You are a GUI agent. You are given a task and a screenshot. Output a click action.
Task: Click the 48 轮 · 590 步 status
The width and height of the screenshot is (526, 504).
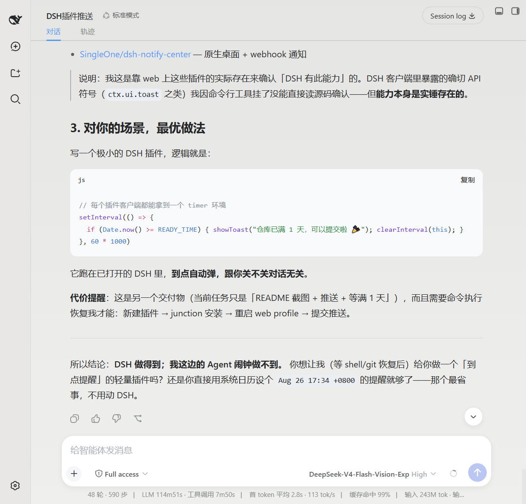tap(107, 495)
